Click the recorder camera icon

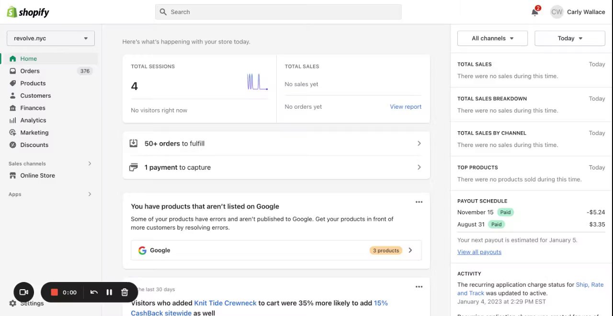[x=23, y=292]
